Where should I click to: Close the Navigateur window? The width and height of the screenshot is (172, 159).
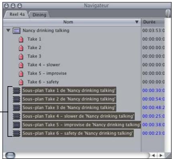tap(7, 6)
